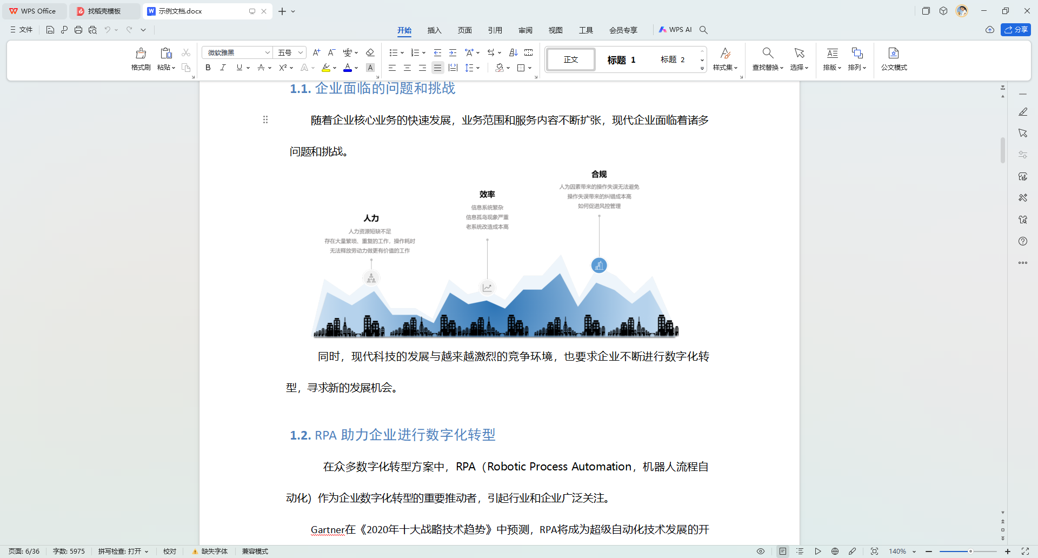1038x558 pixels.
Task: Click the print icon in quick access bar
Action: [x=78, y=30]
